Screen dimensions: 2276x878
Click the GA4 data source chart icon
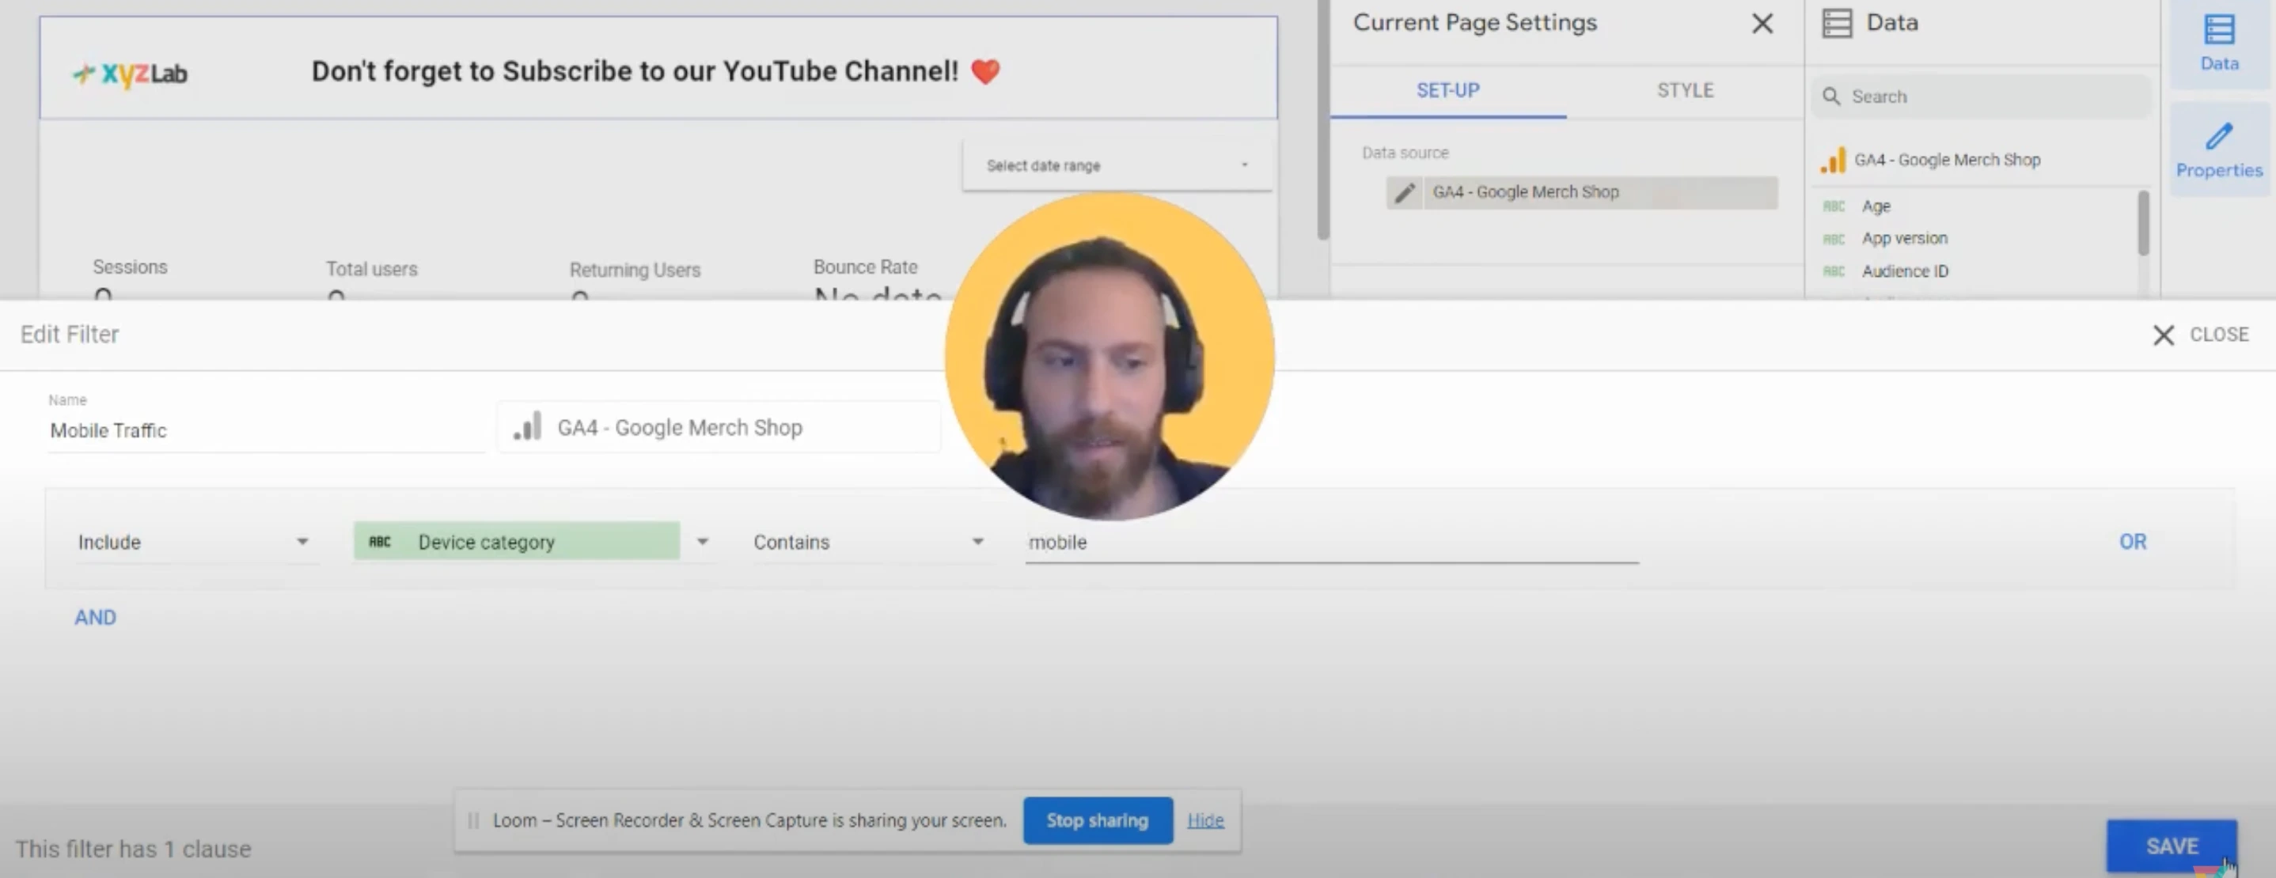[1834, 160]
